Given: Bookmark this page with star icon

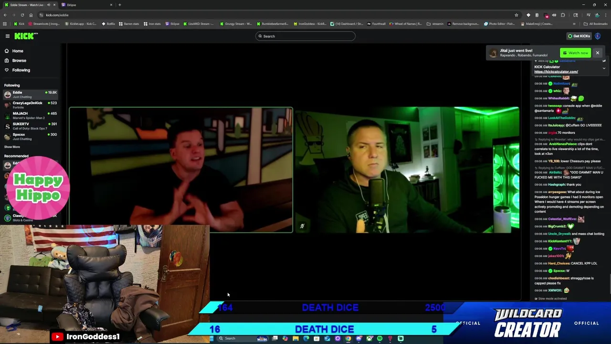Looking at the screenshot, I should (516, 15).
